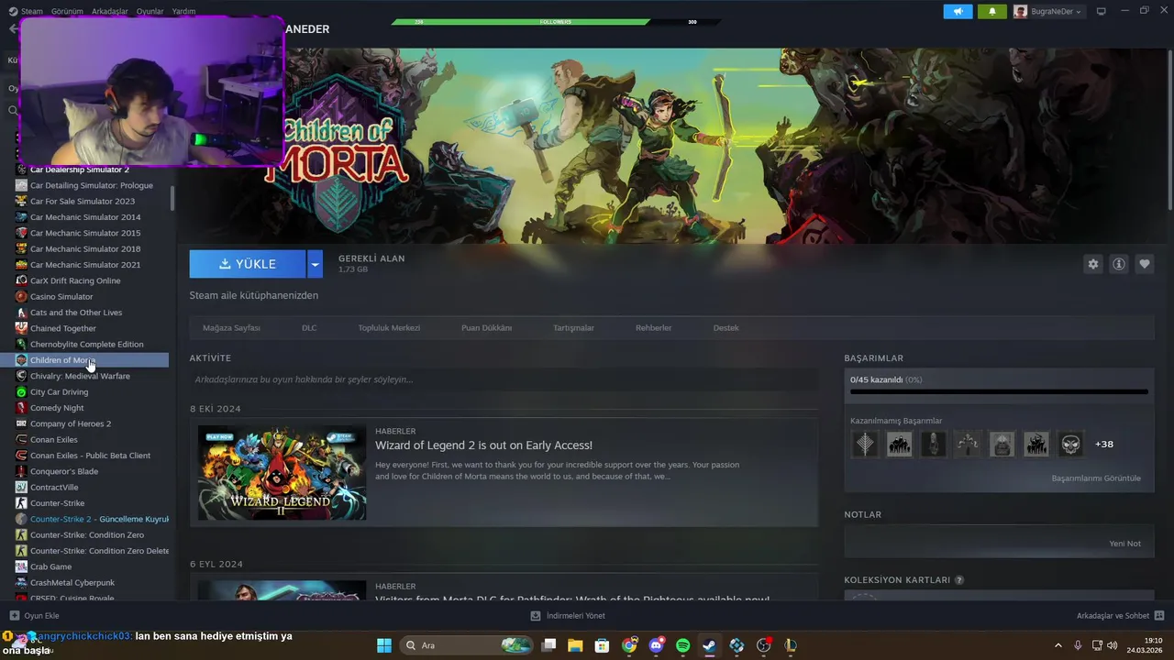Click the Casino Simulator game icon

coord(22,297)
